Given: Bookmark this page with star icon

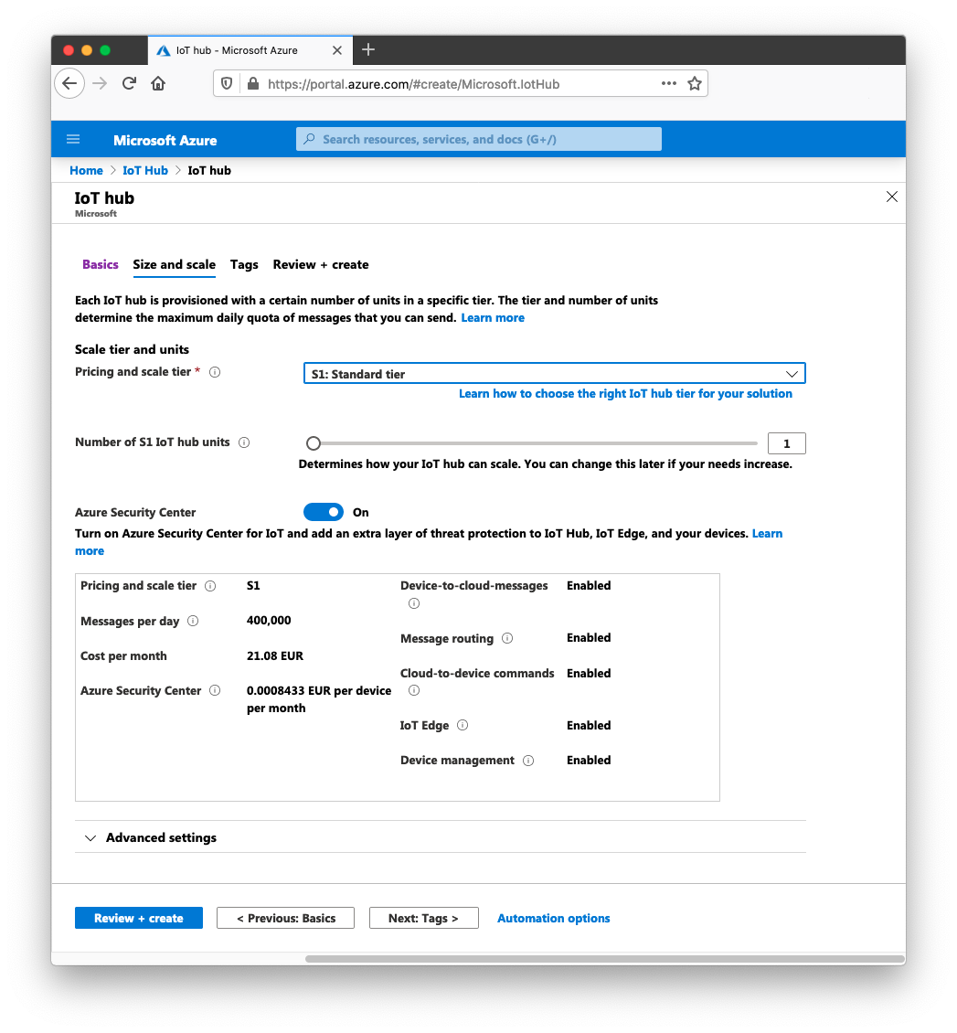Looking at the screenshot, I should [694, 84].
